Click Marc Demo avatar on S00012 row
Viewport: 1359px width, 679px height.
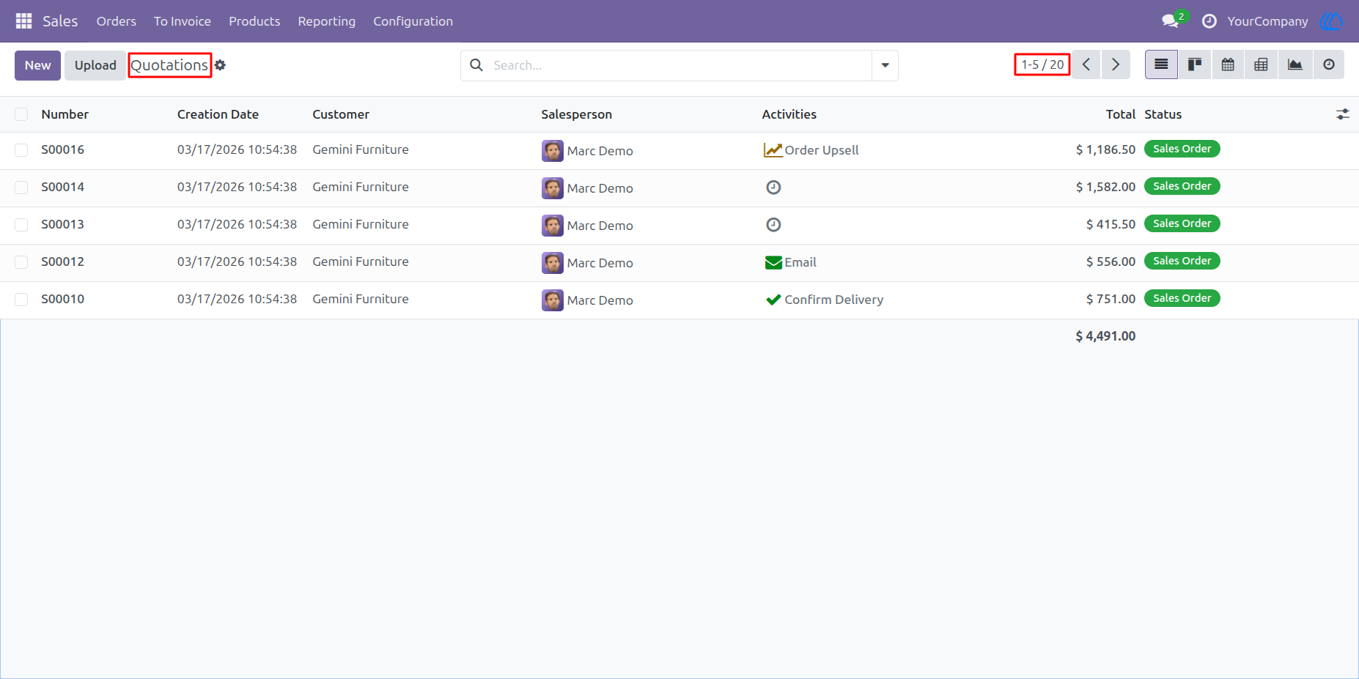[x=553, y=263]
